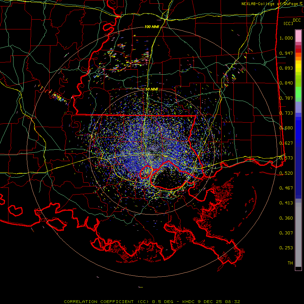Select the 0.573 legend value

pos(286,158)
